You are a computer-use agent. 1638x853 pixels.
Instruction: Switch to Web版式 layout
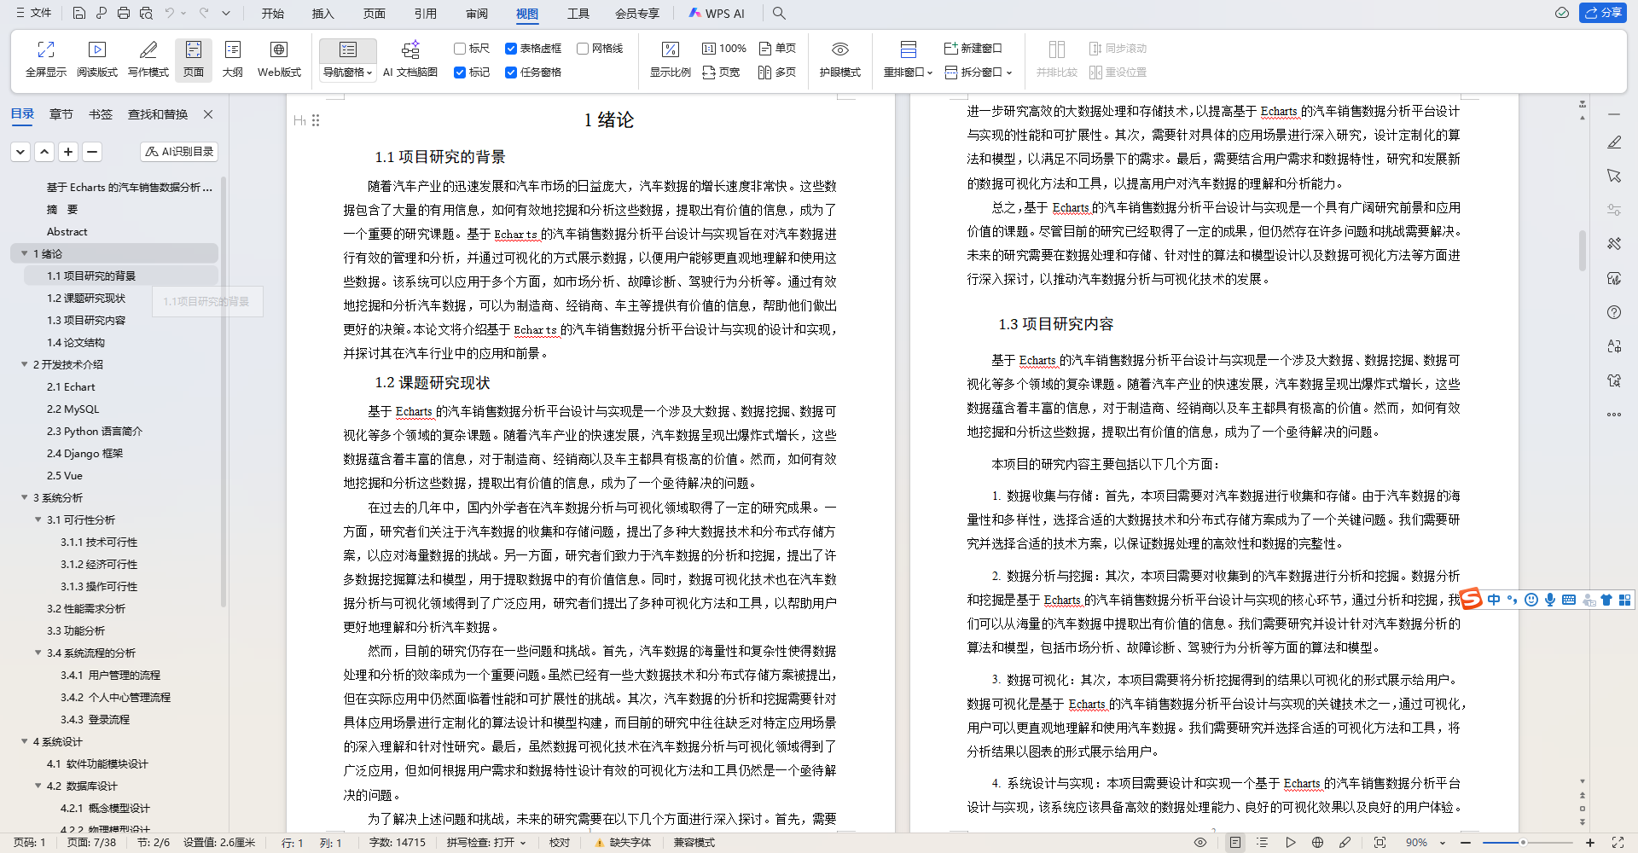coord(279,59)
